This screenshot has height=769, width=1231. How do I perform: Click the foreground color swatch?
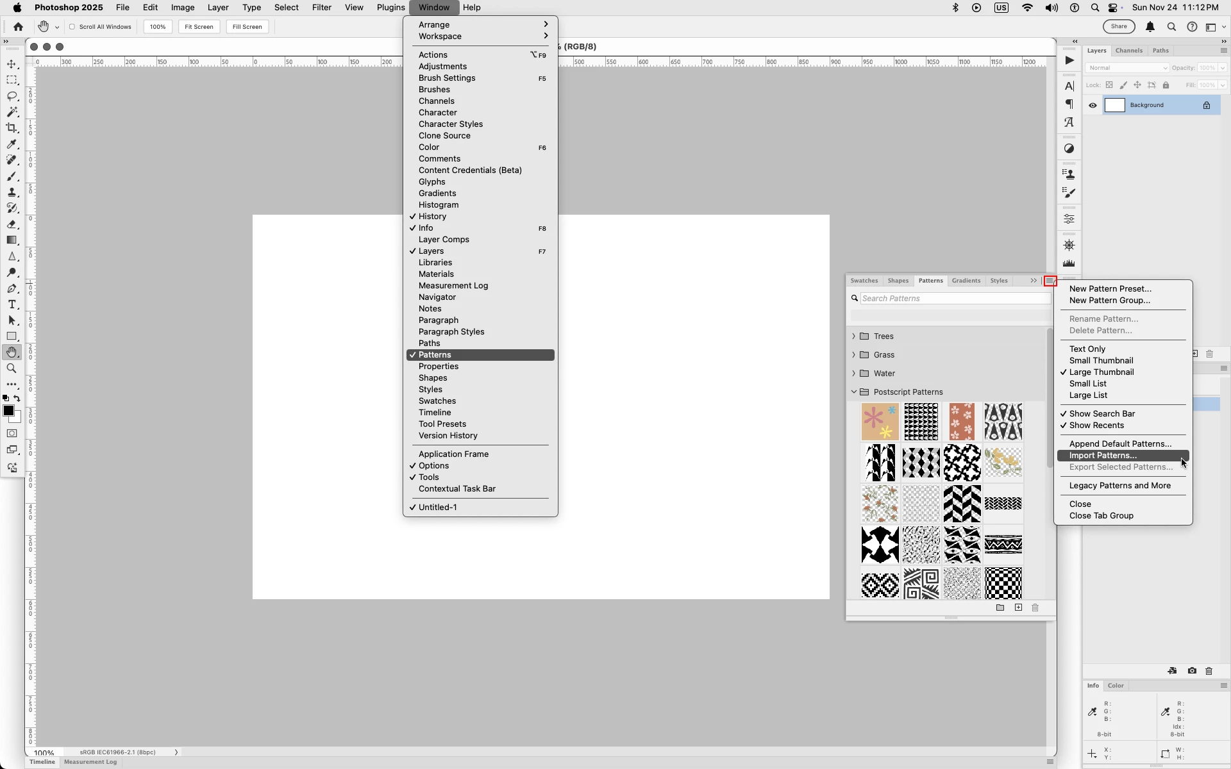pyautogui.click(x=8, y=411)
